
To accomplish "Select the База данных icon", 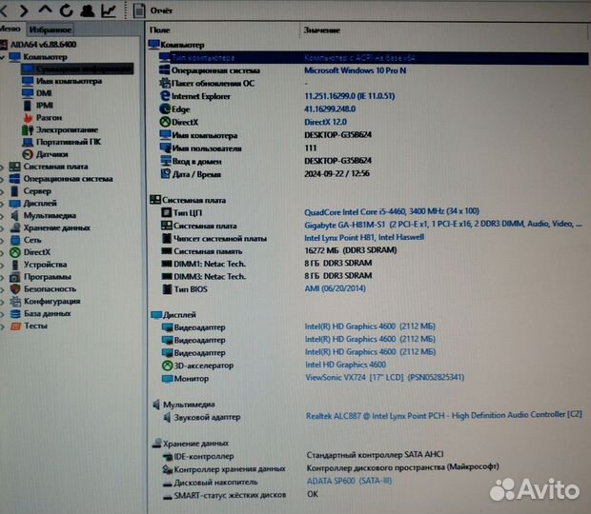I will pyautogui.click(x=15, y=313).
